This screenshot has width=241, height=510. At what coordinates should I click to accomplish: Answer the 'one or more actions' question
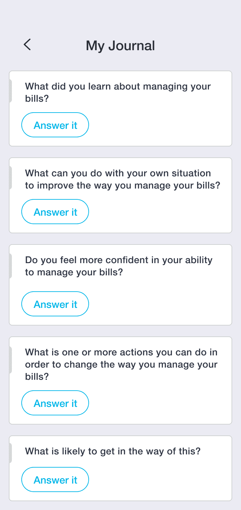[x=55, y=403]
